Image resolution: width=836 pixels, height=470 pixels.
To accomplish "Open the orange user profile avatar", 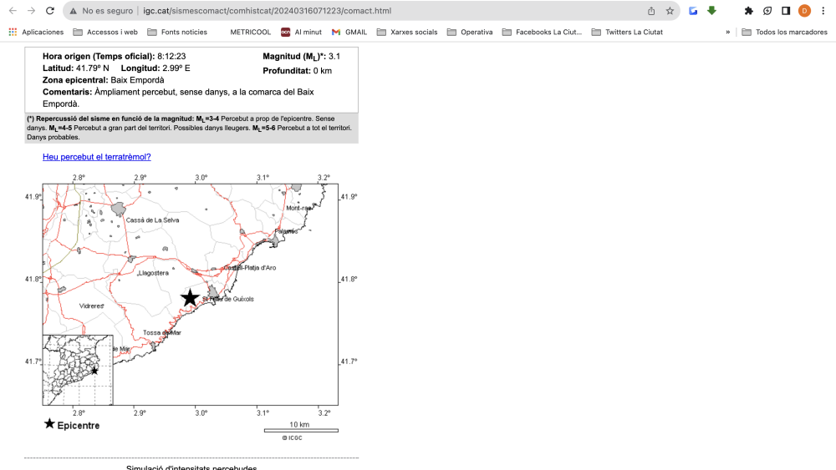I will (804, 11).
